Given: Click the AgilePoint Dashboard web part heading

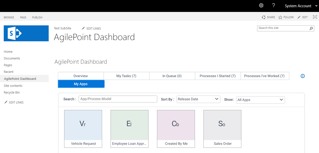Looking at the screenshot, I should (81, 62).
